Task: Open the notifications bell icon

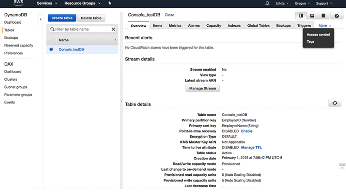Action: pos(267,3)
